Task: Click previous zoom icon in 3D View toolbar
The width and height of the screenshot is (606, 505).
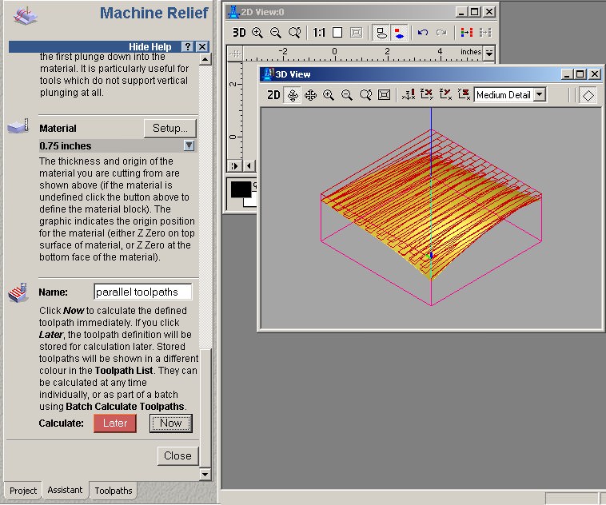Action: 365,94
